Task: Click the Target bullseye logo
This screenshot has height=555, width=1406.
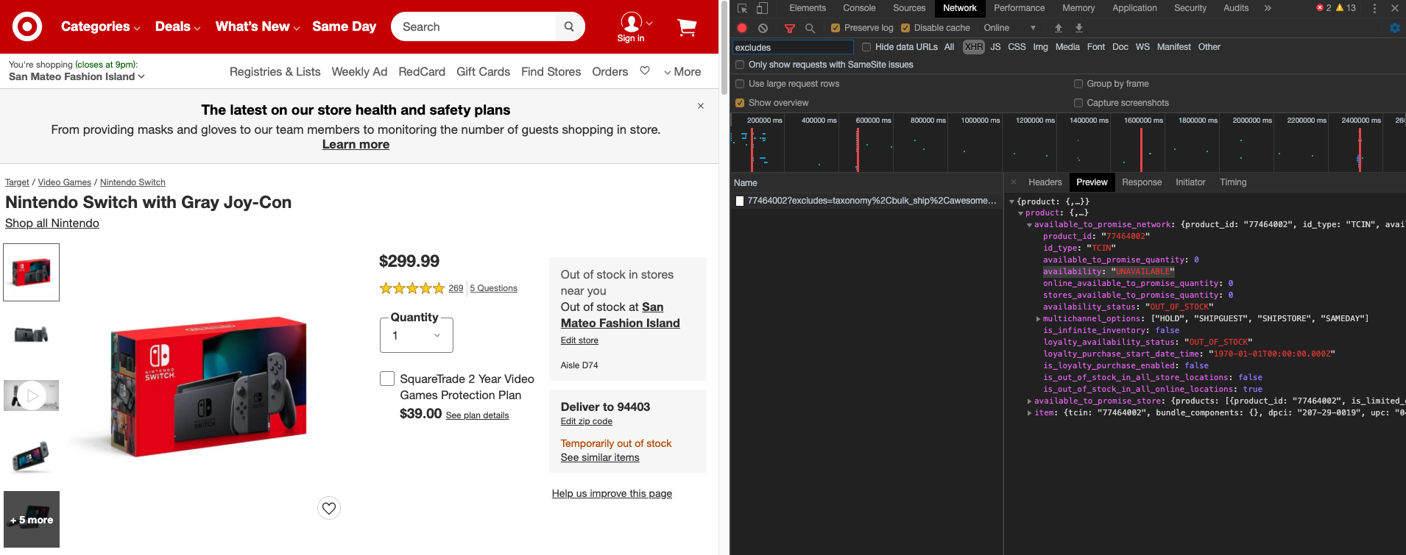Action: point(27,27)
